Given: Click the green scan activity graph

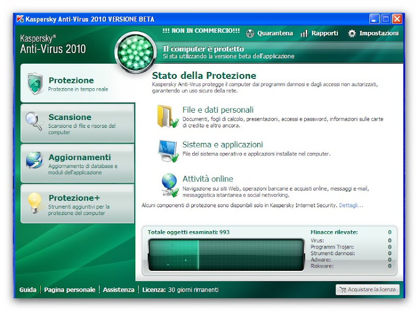Looking at the screenshot, I should [226, 255].
